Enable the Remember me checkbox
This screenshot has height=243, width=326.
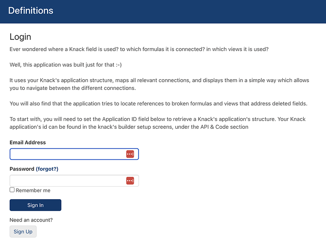click(x=12, y=190)
